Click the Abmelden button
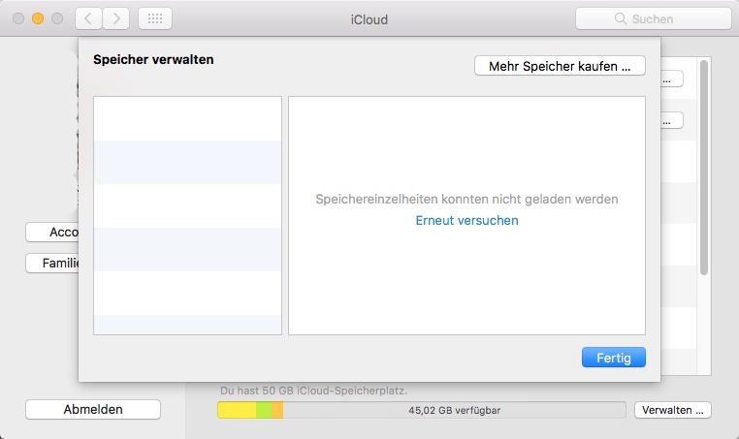 click(x=93, y=409)
